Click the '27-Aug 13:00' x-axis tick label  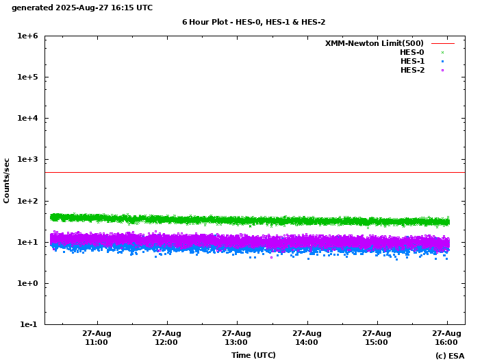(x=236, y=338)
